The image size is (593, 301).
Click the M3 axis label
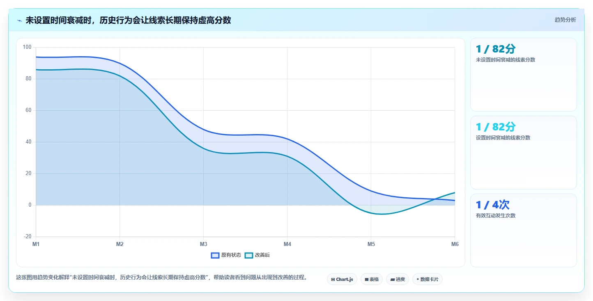203,244
